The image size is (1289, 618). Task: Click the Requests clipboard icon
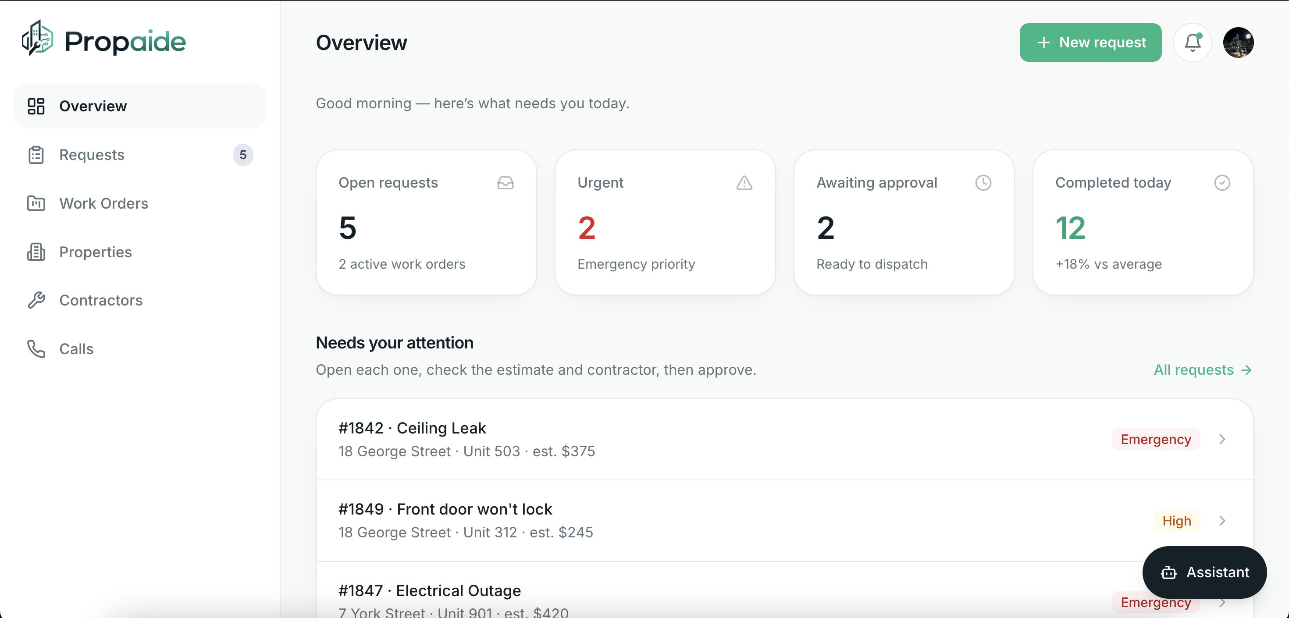coord(36,155)
